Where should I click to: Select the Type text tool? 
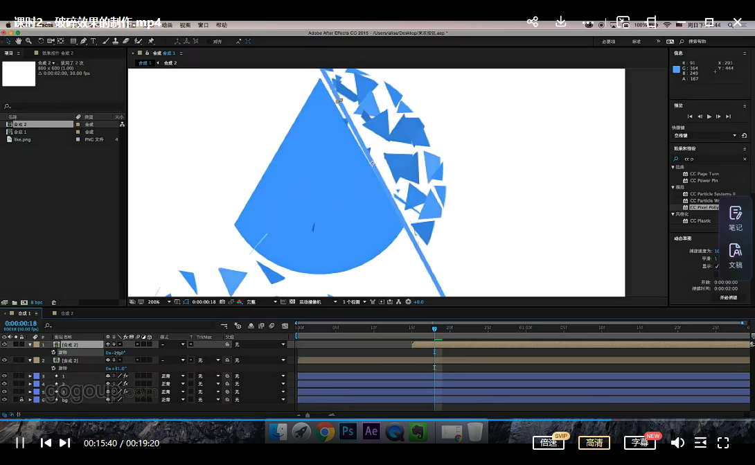(x=94, y=42)
